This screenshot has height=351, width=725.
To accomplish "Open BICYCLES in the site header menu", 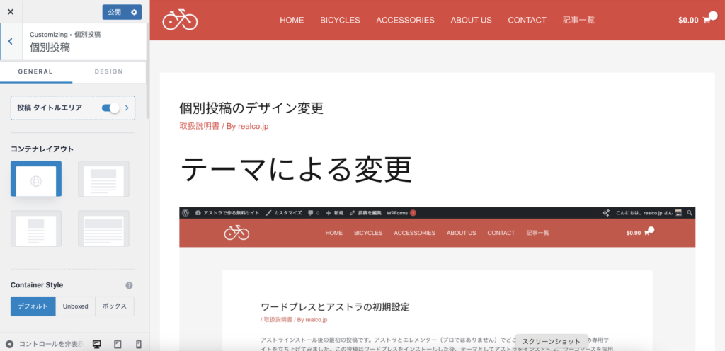I will tap(340, 21).
